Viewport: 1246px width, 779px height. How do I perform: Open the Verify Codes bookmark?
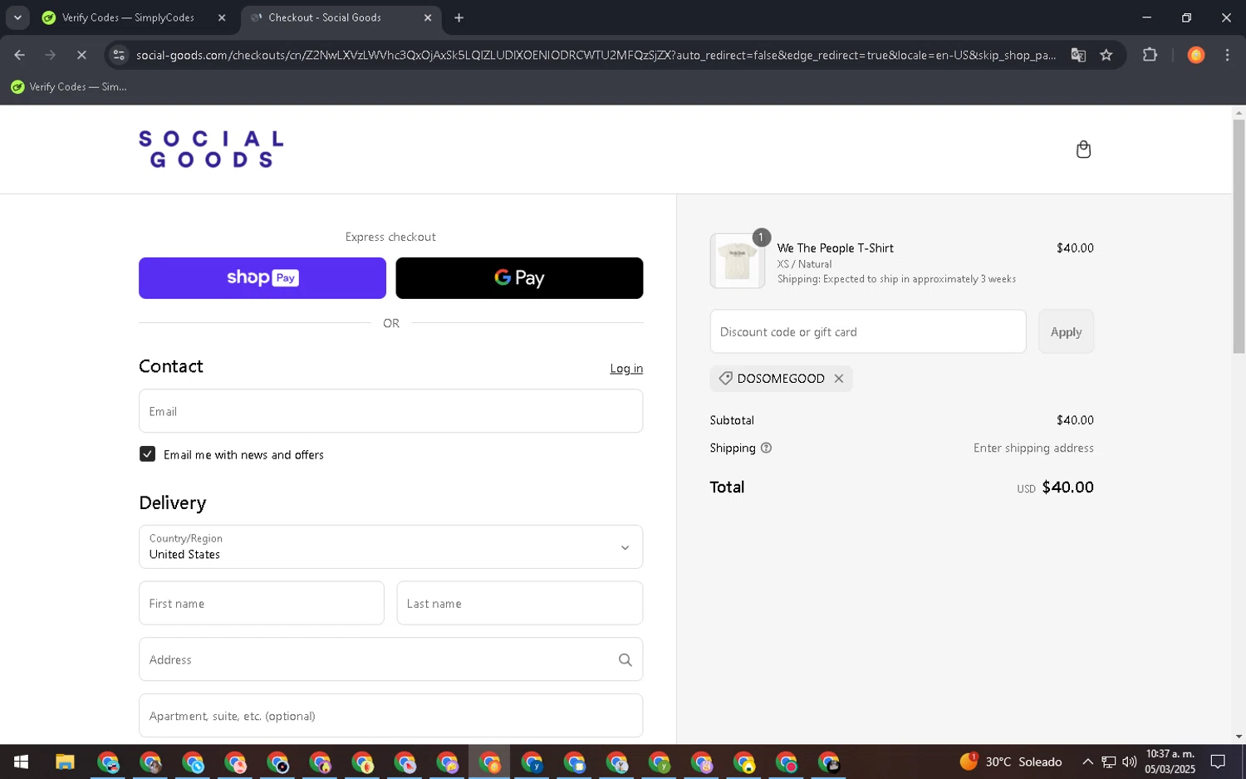tap(69, 86)
